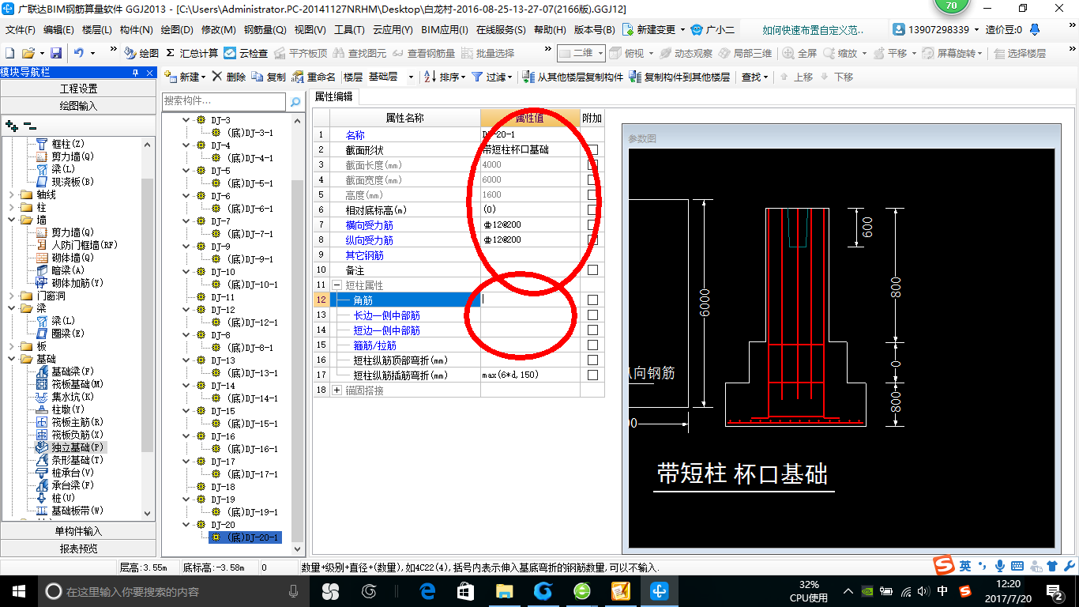
Task: Tick 附加 checkbox for 角筋 row
Action: click(592, 300)
